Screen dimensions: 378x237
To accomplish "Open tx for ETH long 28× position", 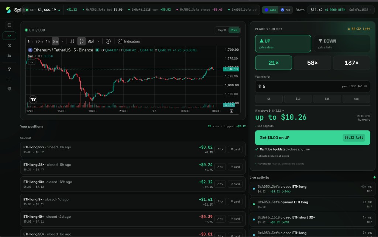I will tap(220, 167).
